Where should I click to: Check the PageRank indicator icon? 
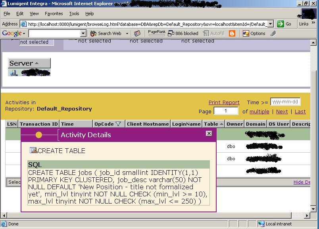pyautogui.click(x=156, y=33)
